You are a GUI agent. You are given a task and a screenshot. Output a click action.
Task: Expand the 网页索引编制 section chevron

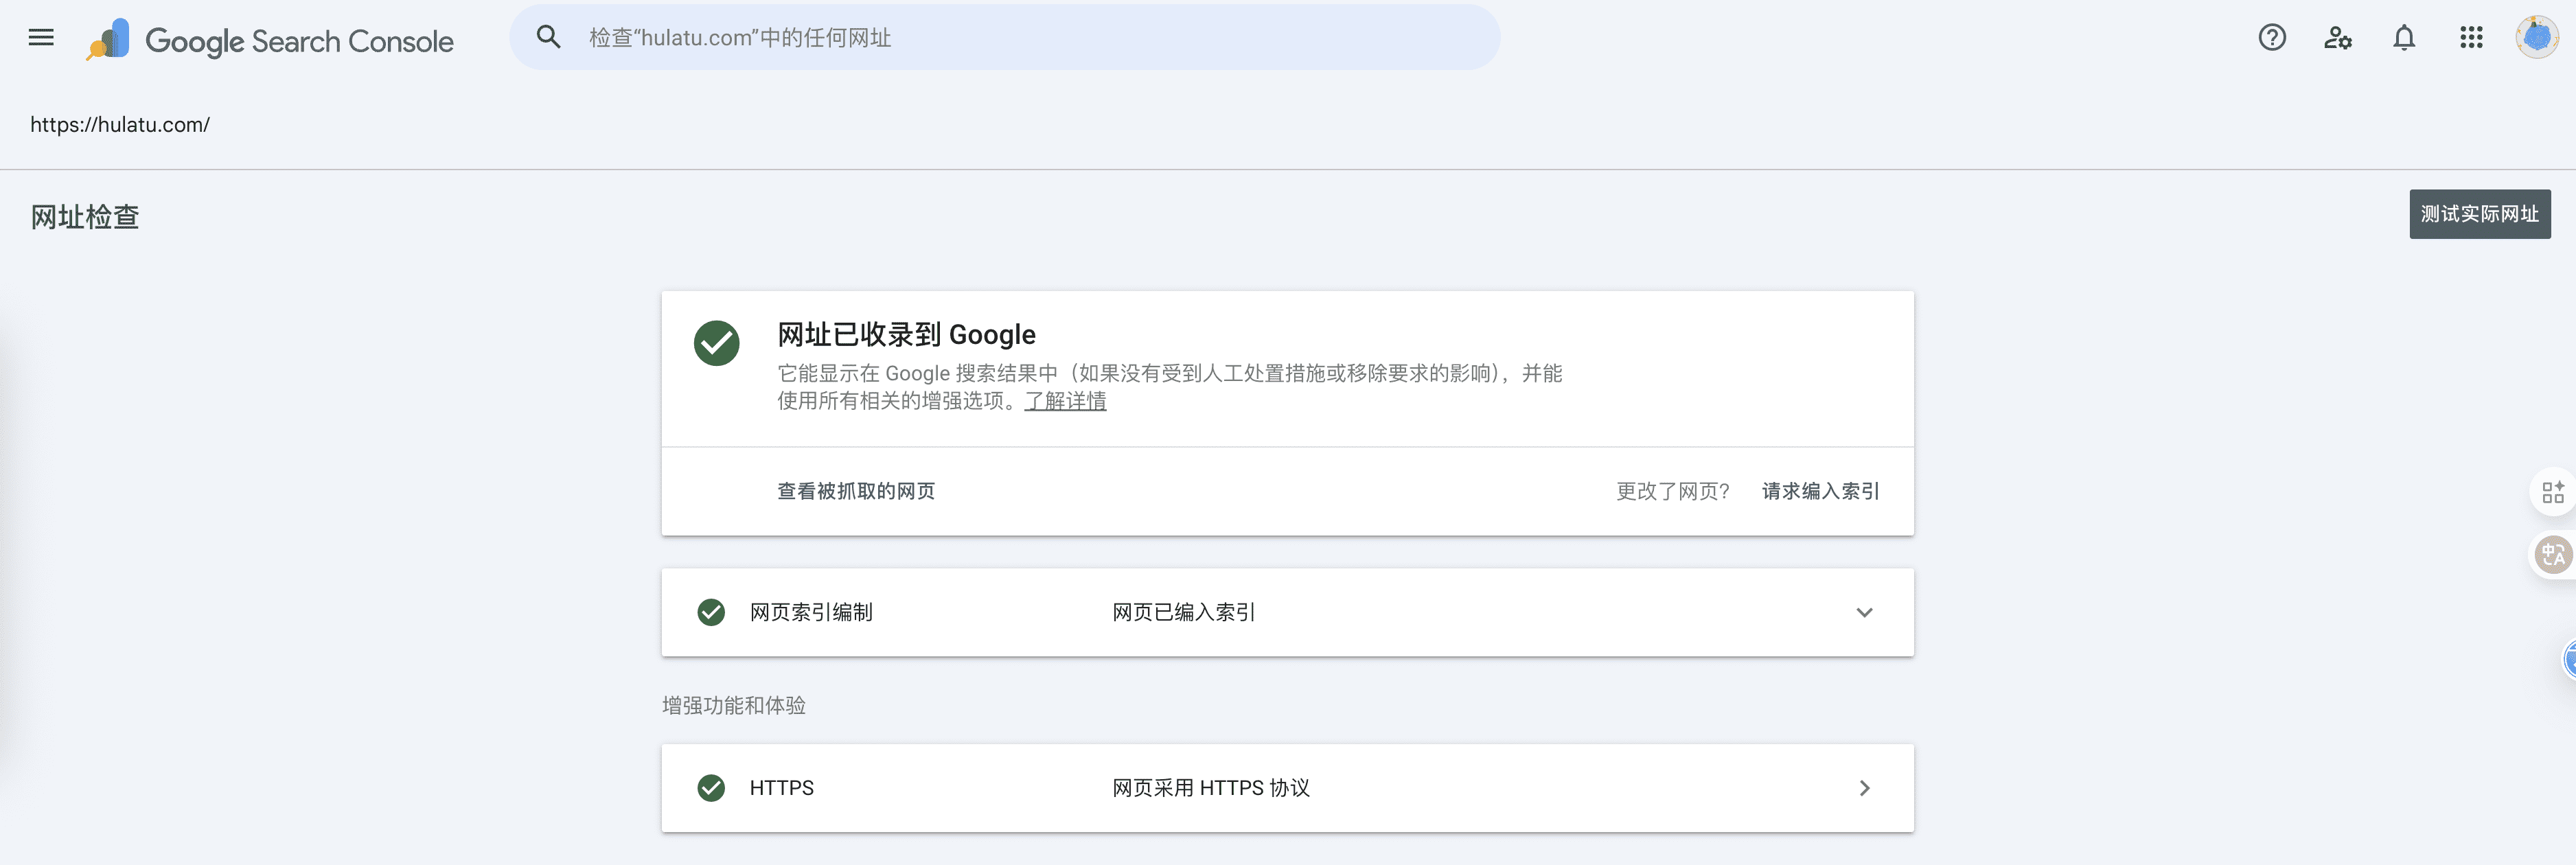tap(1864, 612)
